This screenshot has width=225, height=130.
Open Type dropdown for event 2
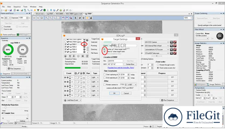pyautogui.click(x=95, y=82)
